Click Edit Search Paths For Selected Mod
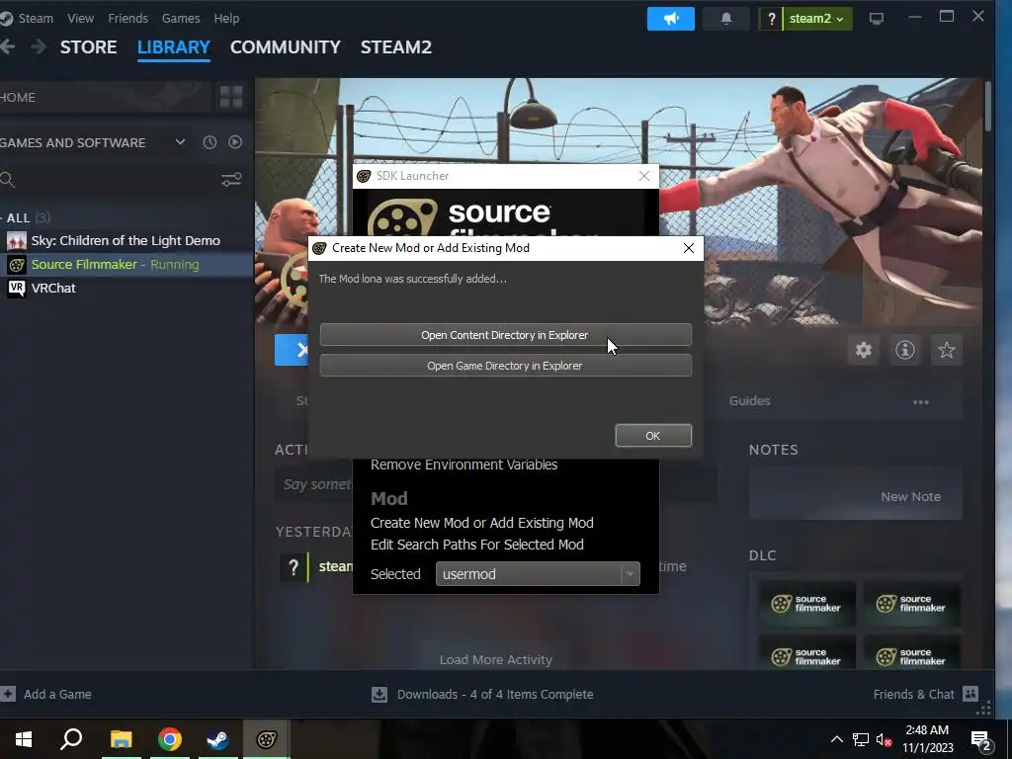This screenshot has width=1012, height=759. (x=477, y=545)
